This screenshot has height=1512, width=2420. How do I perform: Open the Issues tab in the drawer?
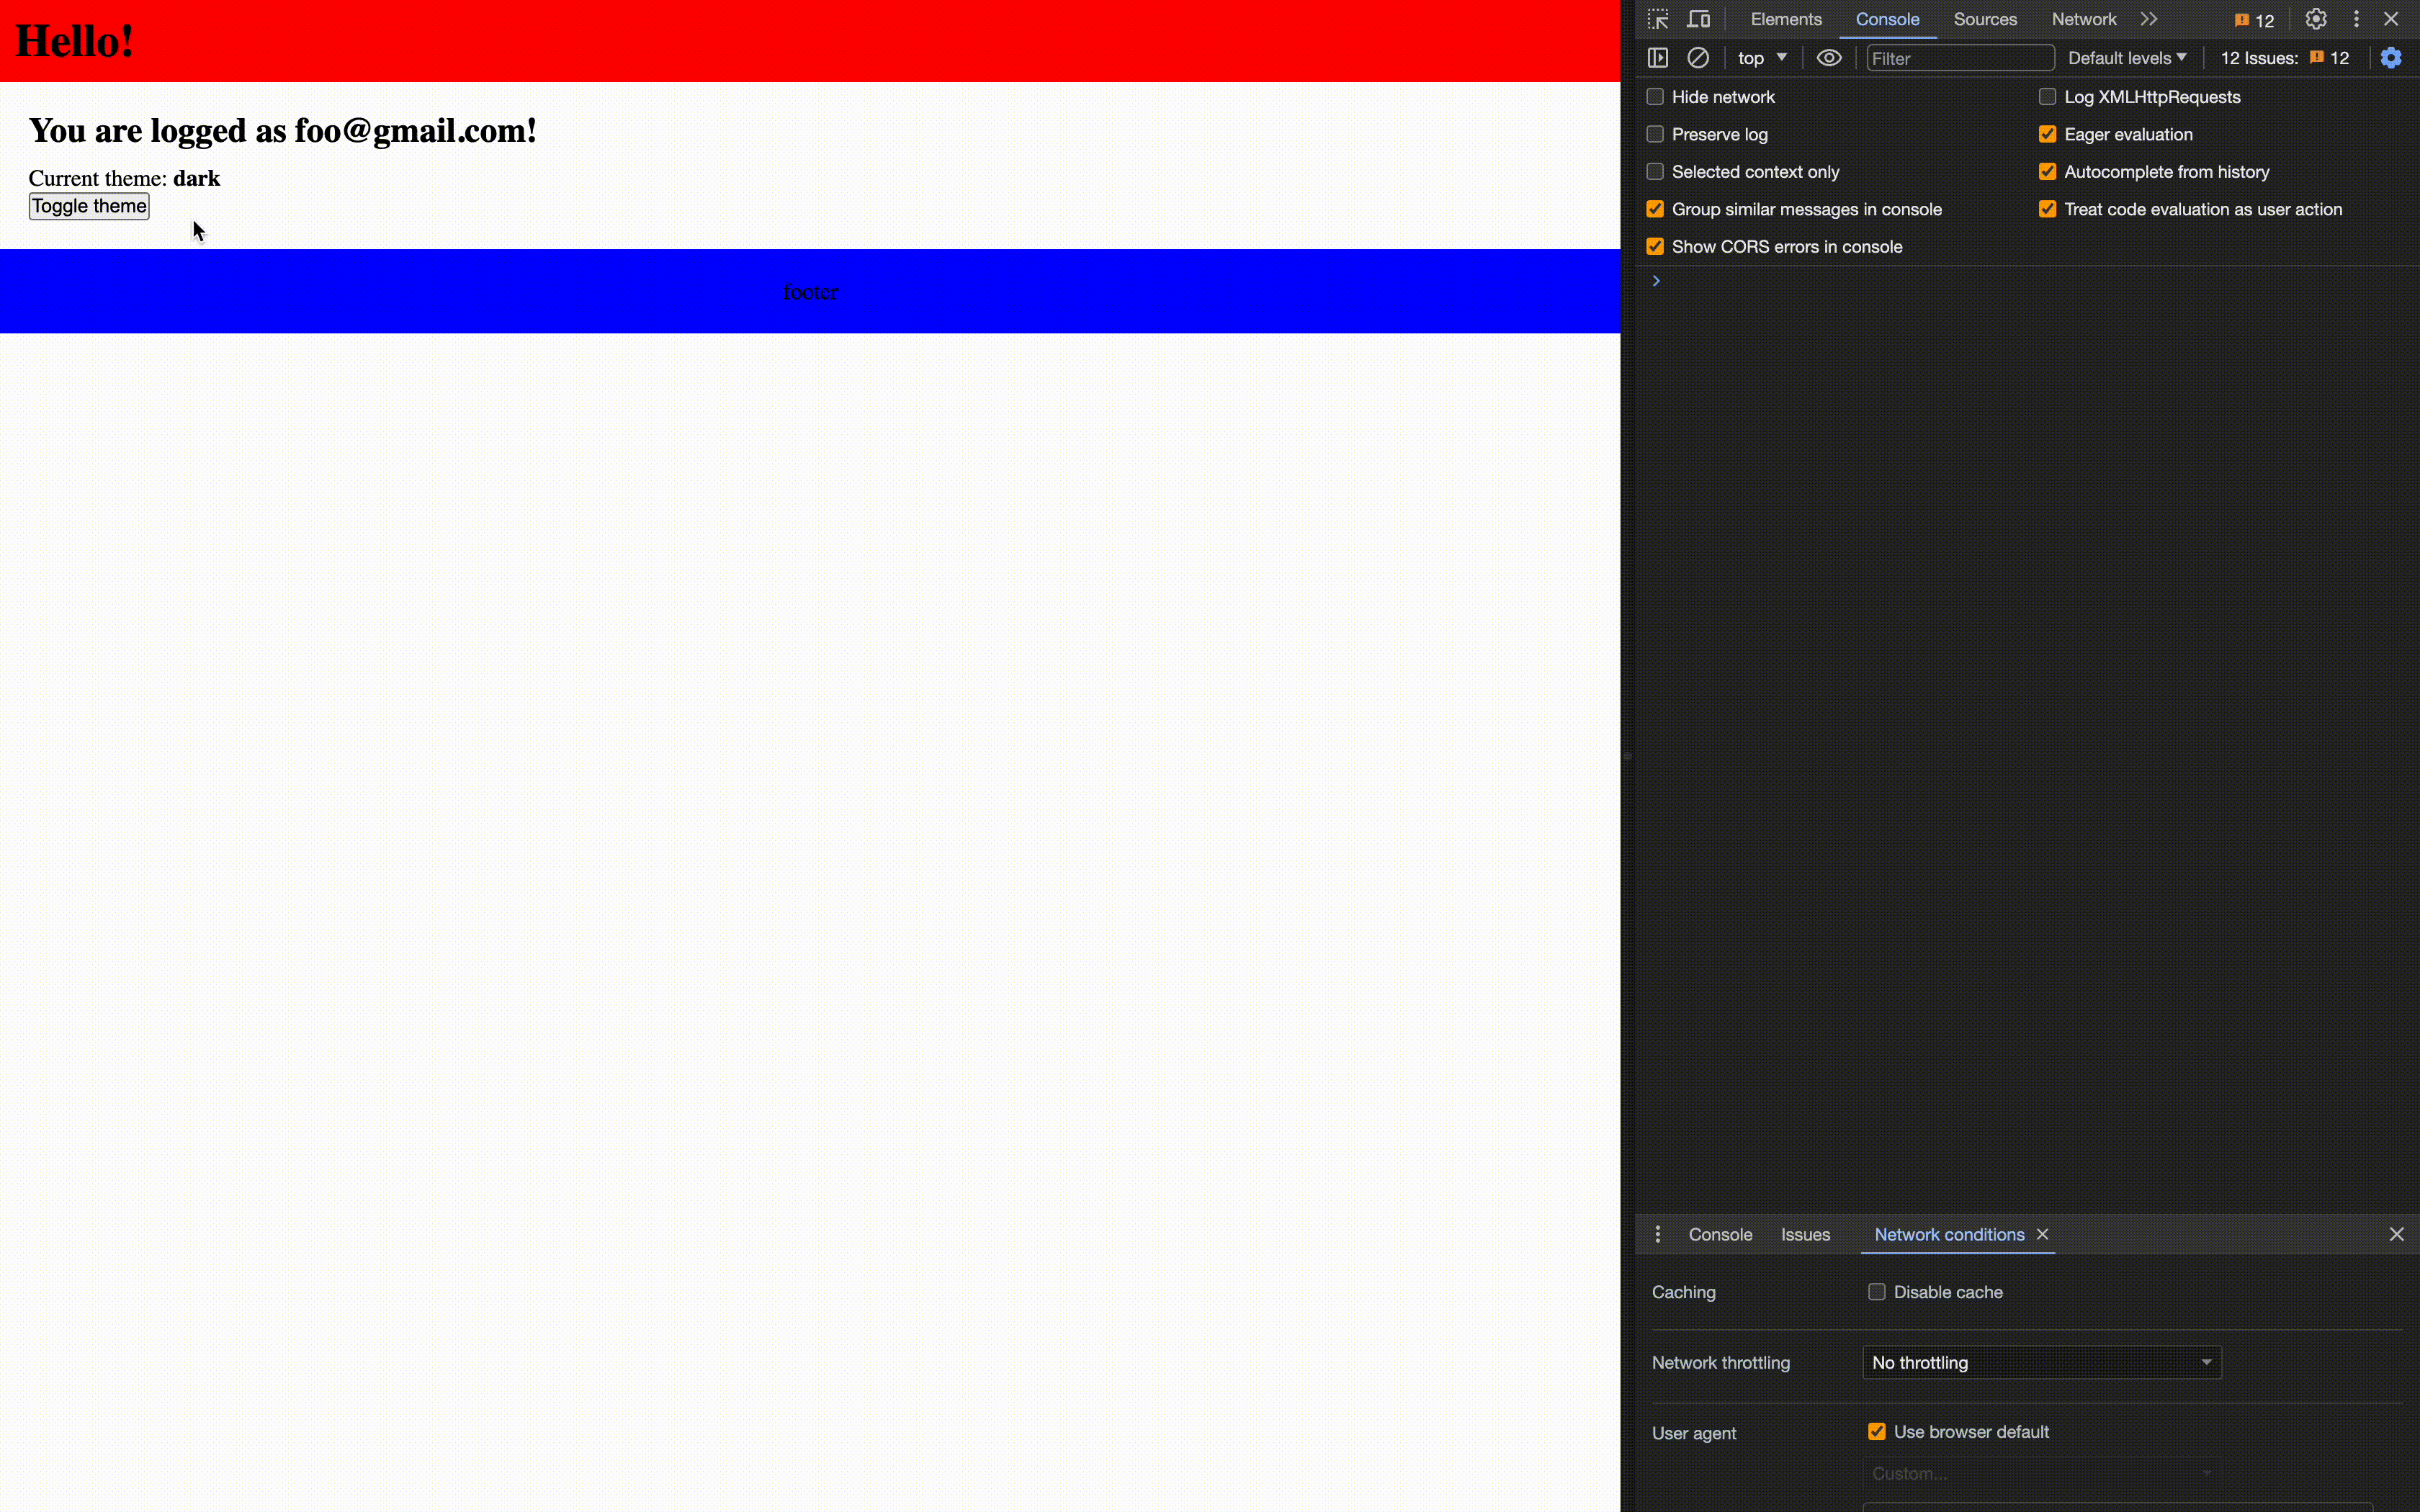click(1805, 1234)
